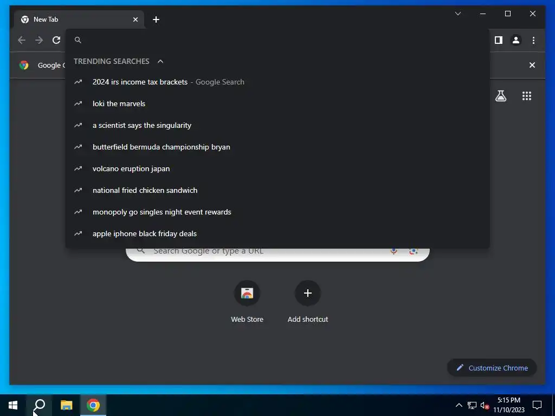Image resolution: width=555 pixels, height=416 pixels.
Task: Reload the page with the refresh icon
Action: 56,40
